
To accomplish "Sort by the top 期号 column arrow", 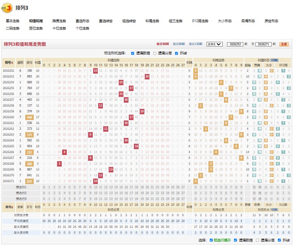I will pos(12,63).
